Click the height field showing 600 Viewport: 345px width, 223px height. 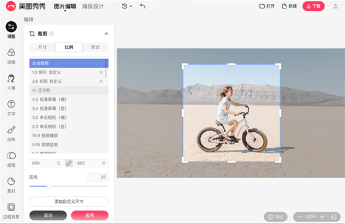click(x=92, y=163)
